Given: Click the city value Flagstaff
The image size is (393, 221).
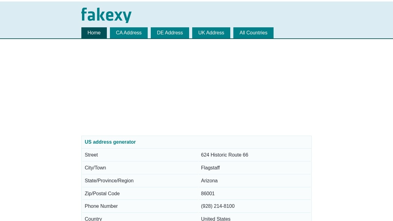Looking at the screenshot, I should [210, 168].
